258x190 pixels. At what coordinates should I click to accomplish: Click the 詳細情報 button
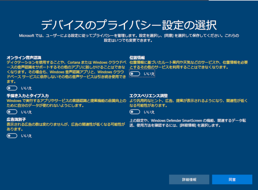(x=189, y=179)
